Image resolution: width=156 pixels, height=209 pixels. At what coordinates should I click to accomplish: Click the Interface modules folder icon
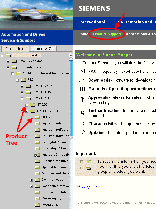point(37,192)
